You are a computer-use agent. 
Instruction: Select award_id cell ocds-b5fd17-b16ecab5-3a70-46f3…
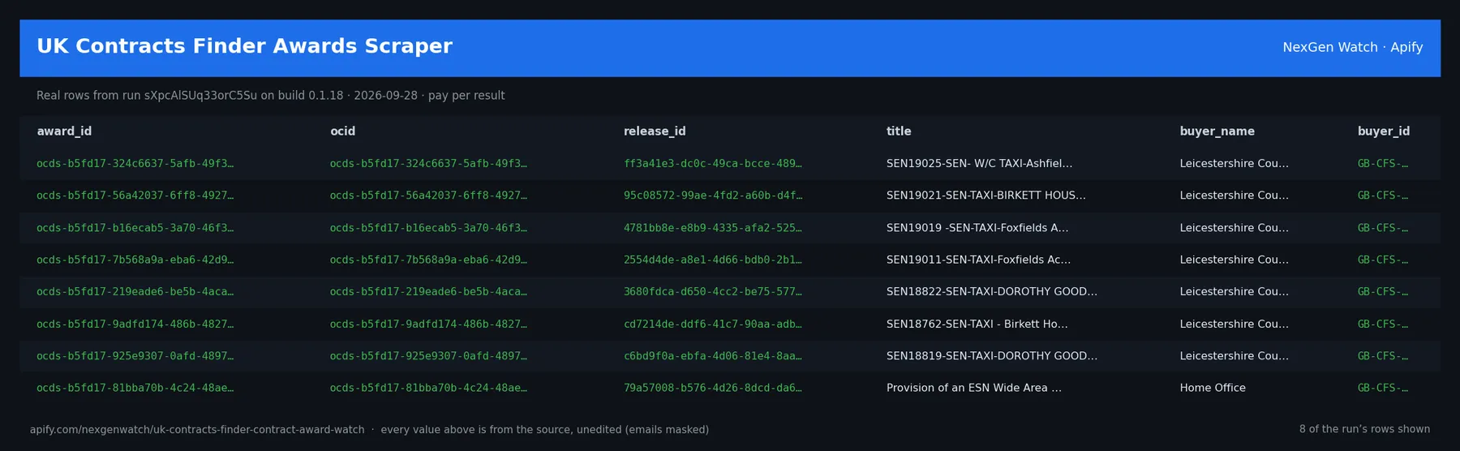(135, 228)
